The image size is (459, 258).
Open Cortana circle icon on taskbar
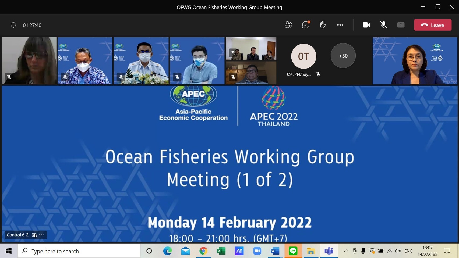click(149, 251)
